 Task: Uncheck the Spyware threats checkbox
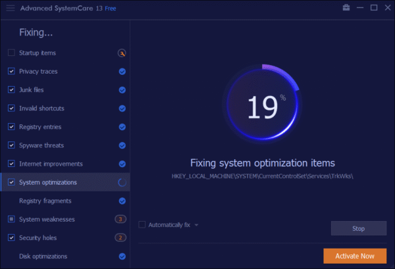click(11, 145)
